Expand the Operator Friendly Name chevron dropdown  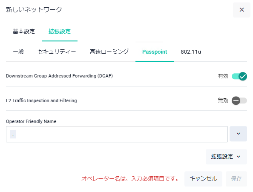(x=238, y=134)
